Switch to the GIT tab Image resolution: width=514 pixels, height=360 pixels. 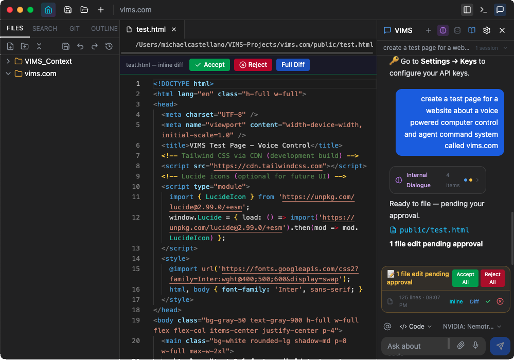75,28
